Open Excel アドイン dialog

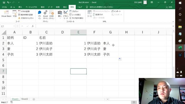pyautogui.click(x=45, y=15)
